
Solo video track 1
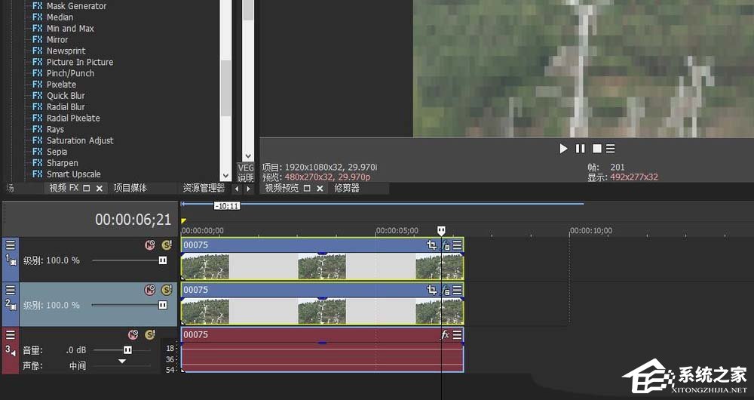[167, 245]
